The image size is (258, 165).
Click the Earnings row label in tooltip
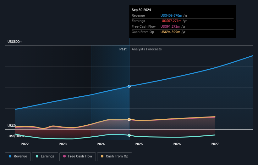(x=138, y=21)
